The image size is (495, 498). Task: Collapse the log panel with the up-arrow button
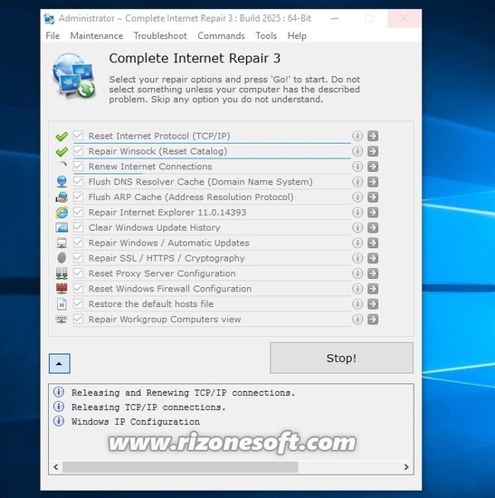(x=60, y=363)
